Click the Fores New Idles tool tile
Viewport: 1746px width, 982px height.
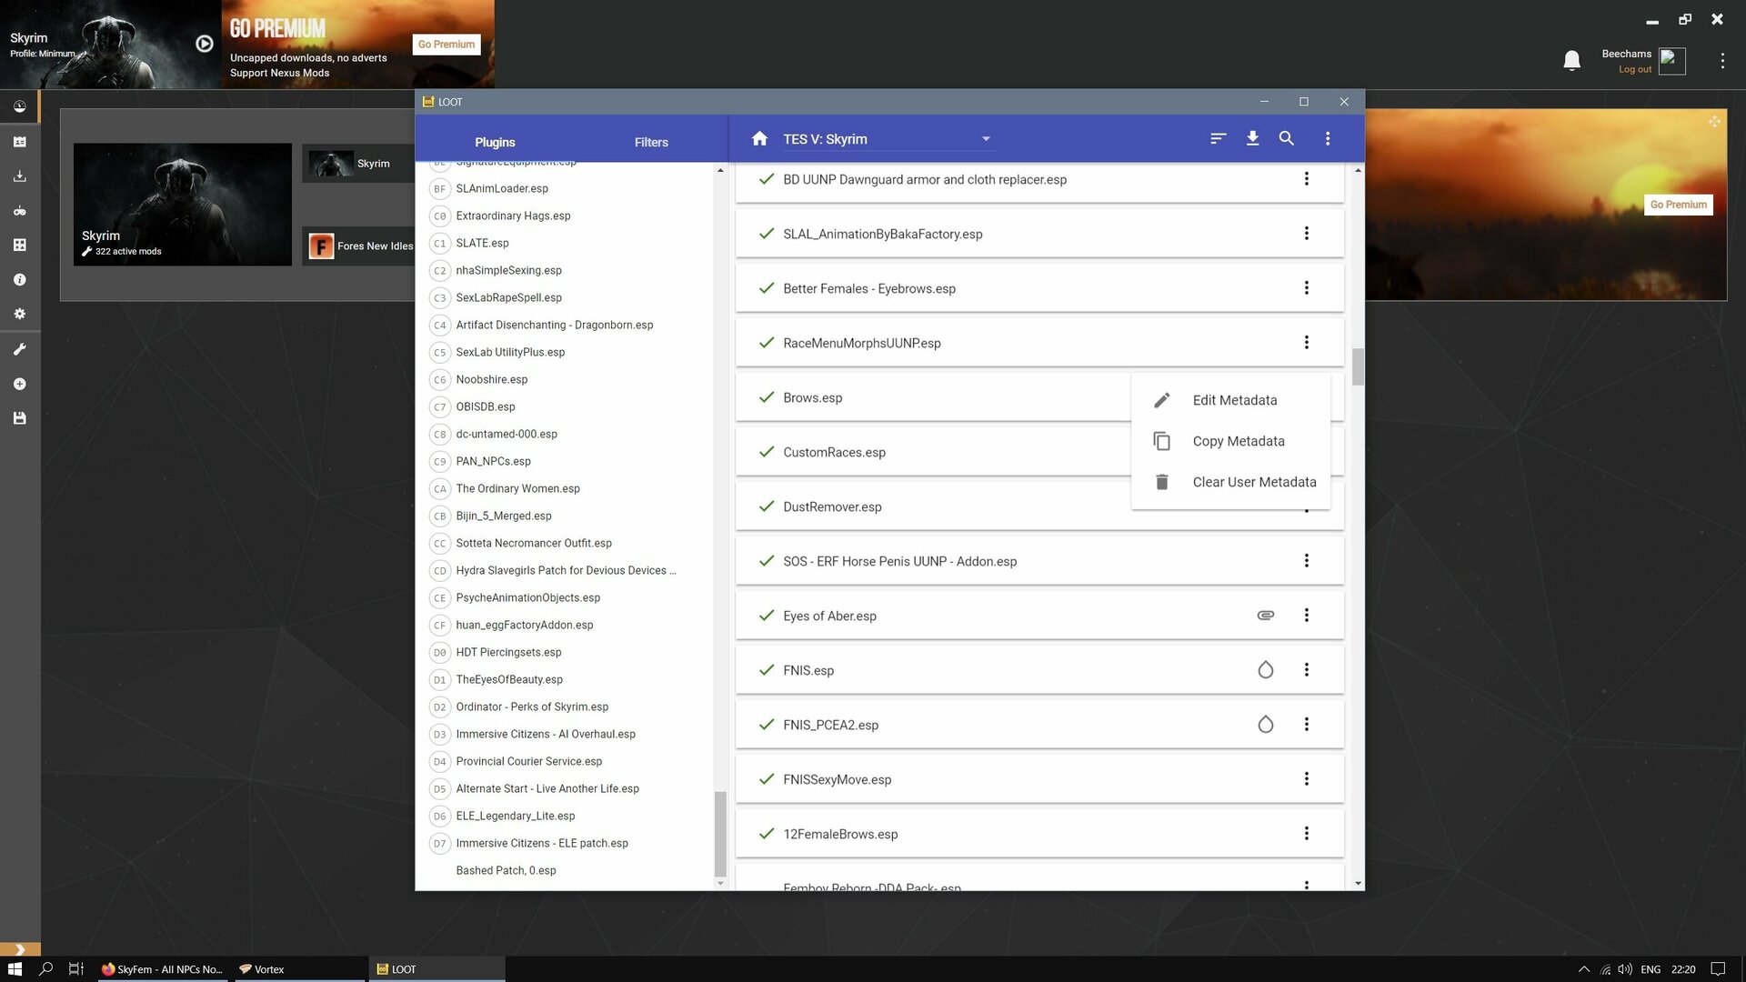tap(360, 246)
